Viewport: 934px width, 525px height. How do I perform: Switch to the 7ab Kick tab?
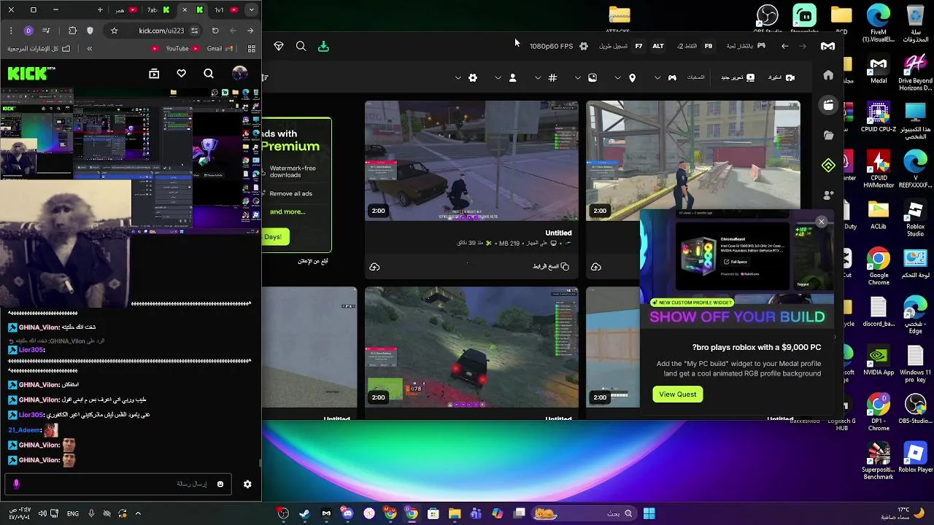click(x=159, y=10)
